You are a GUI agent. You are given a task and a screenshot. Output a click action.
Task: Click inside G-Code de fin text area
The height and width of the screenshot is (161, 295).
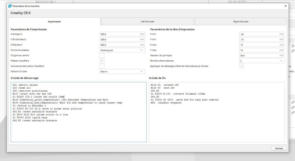(217, 112)
